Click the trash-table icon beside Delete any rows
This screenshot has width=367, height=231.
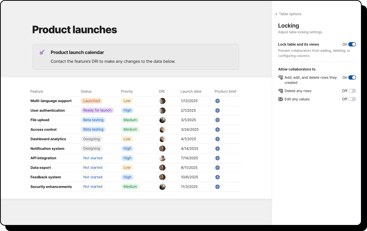(x=281, y=91)
